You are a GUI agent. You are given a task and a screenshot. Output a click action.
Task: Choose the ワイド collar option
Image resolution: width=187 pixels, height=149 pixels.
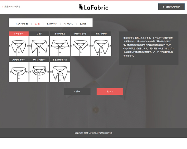click(39, 46)
